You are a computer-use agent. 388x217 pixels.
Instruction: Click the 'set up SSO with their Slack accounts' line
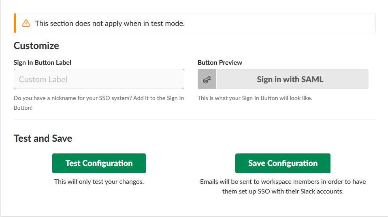(283, 191)
